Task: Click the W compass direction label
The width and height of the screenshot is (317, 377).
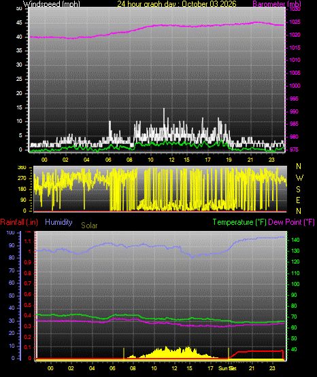Action: pyautogui.click(x=299, y=178)
